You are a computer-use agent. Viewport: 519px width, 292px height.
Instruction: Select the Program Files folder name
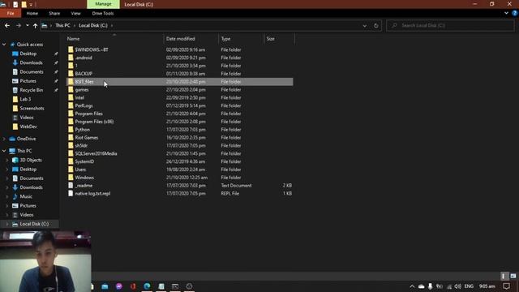click(88, 114)
